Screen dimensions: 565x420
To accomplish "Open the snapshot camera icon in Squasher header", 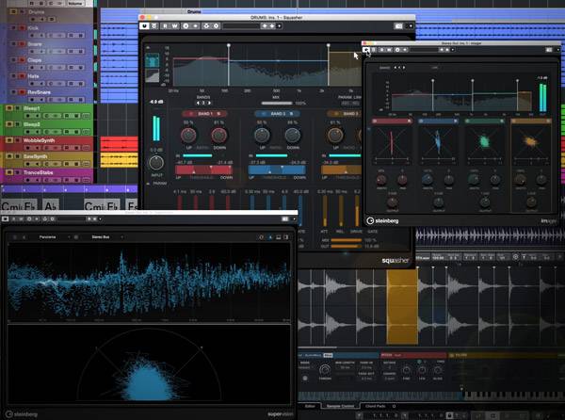I will coord(398,26).
